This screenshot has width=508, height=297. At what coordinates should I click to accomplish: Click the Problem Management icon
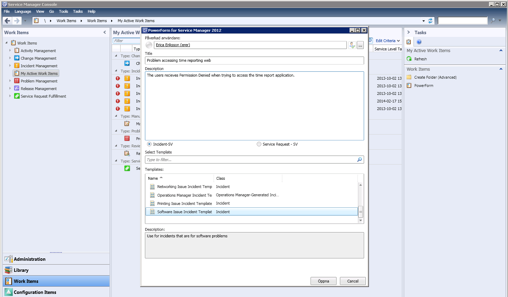point(17,81)
